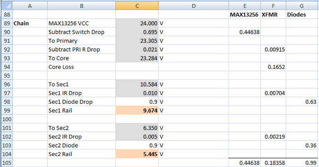Select row 95 header
Screen dimensions: 319x167
pyautogui.click(x=7, y=75)
